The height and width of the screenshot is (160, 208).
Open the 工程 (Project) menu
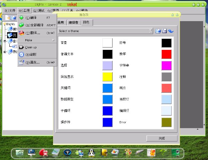[x=24, y=10]
